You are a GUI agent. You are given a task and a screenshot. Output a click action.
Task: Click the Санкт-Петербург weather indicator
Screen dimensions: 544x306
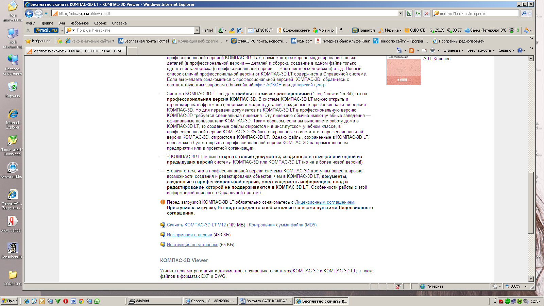(x=485, y=30)
